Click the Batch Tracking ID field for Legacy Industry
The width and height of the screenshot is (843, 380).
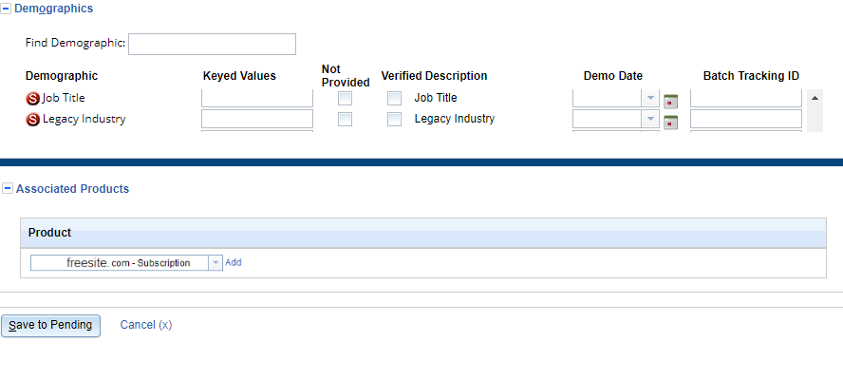click(746, 119)
